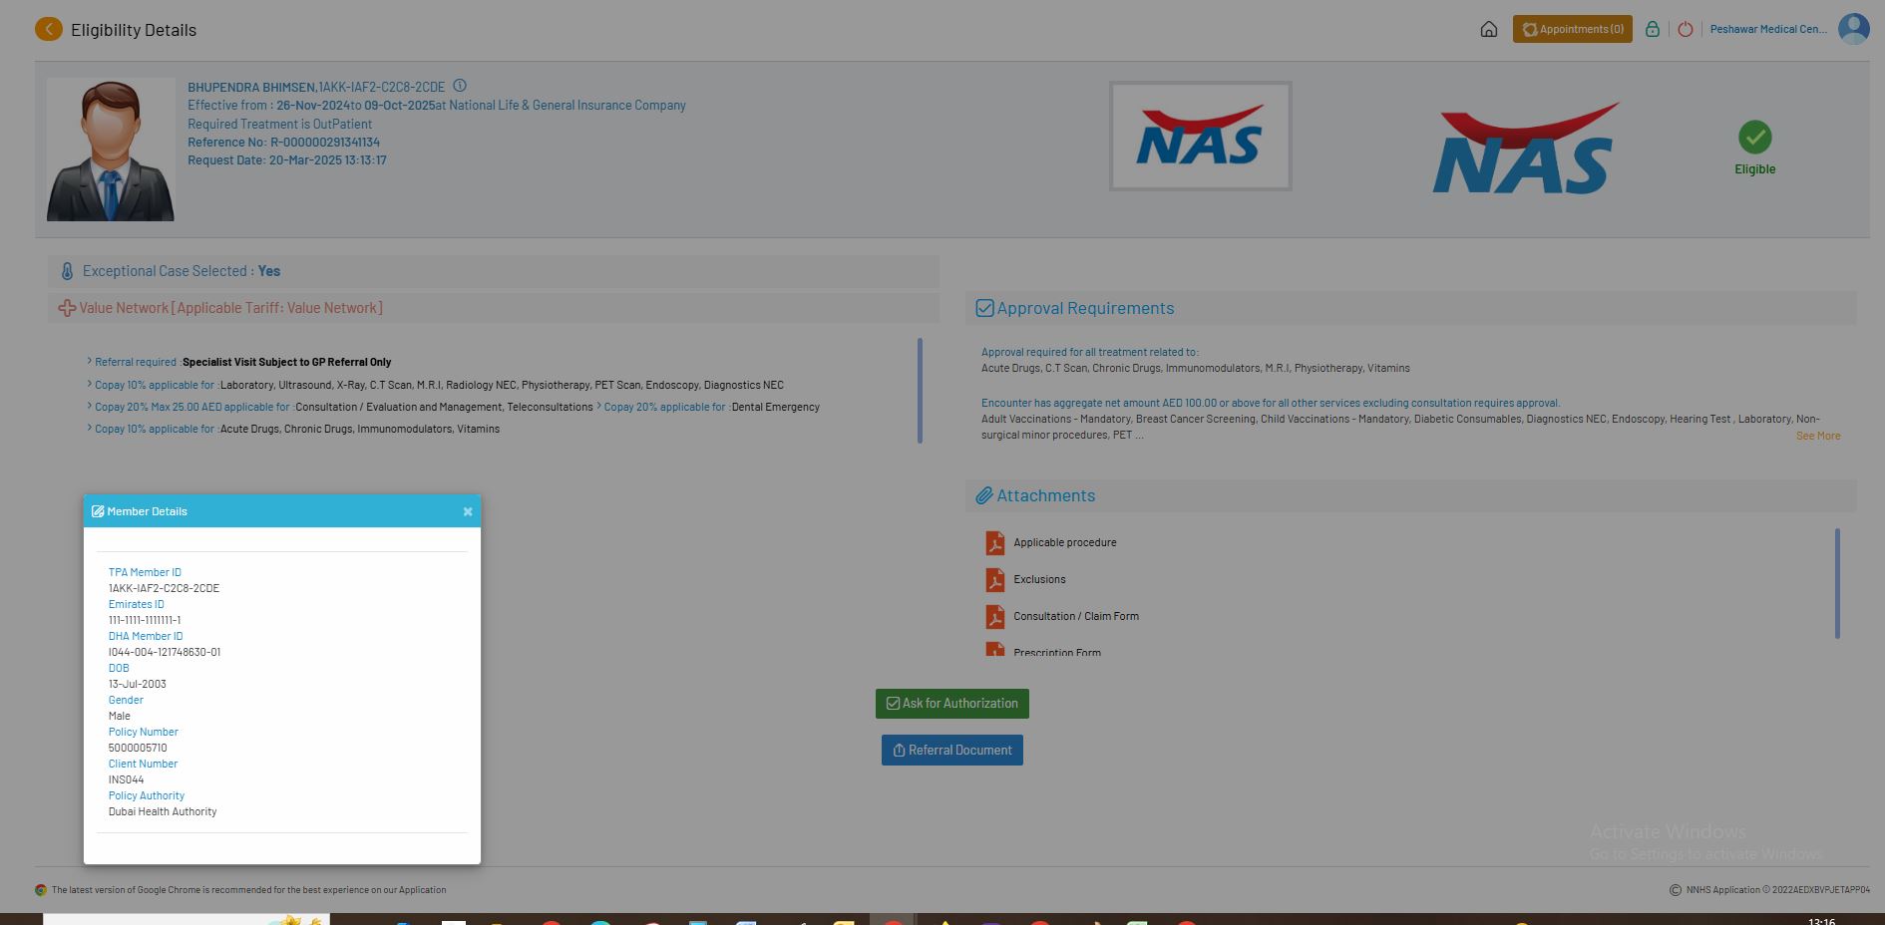Select DOB value 13-Jul-2003
1885x925 pixels.
click(x=138, y=684)
